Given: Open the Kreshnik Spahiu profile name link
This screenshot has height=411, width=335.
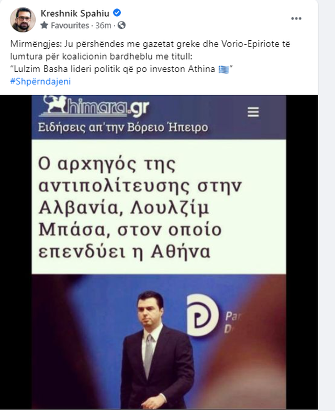Looking at the screenshot, I should [x=75, y=13].
